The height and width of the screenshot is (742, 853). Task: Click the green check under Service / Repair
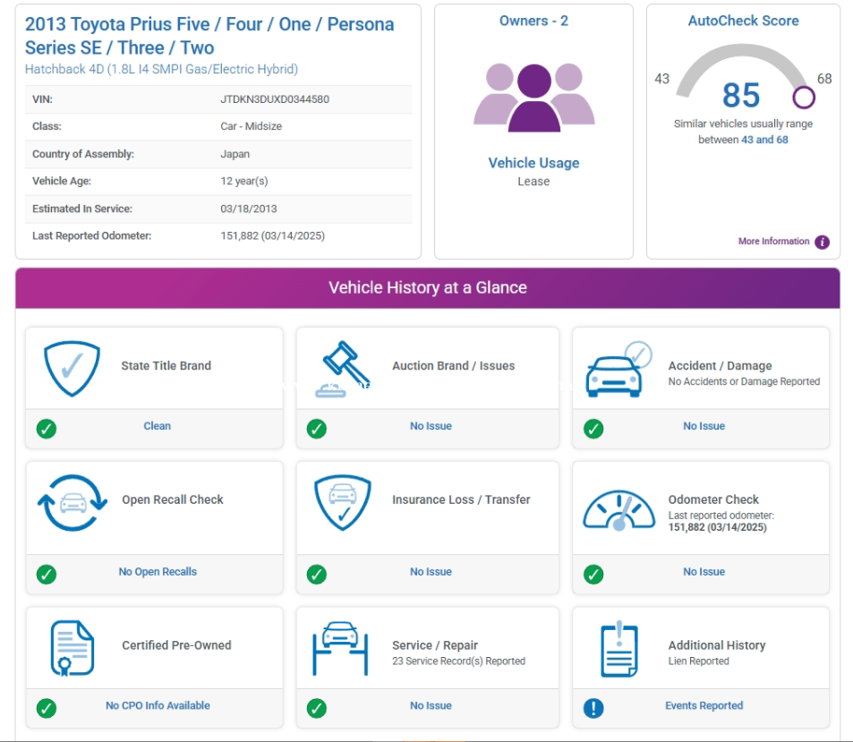pos(317,708)
